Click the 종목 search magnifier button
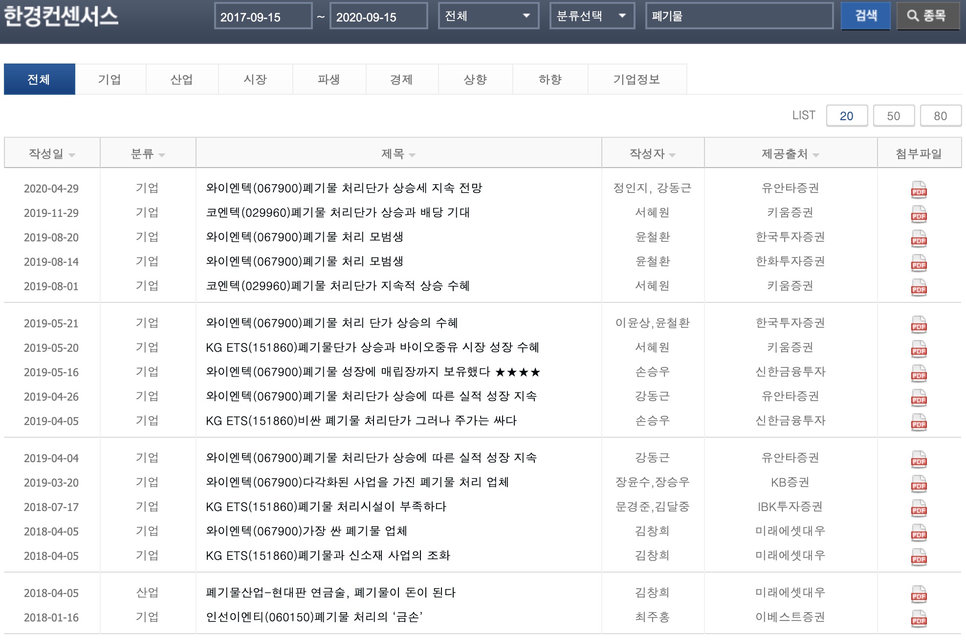This screenshot has height=640, width=966. [x=927, y=16]
